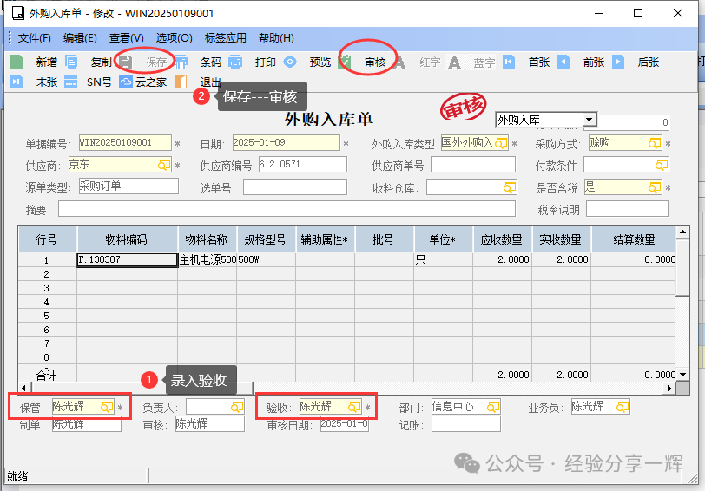Click the 新增 (New) toolbar icon
Screen dimensions: 705x491
tap(16, 62)
